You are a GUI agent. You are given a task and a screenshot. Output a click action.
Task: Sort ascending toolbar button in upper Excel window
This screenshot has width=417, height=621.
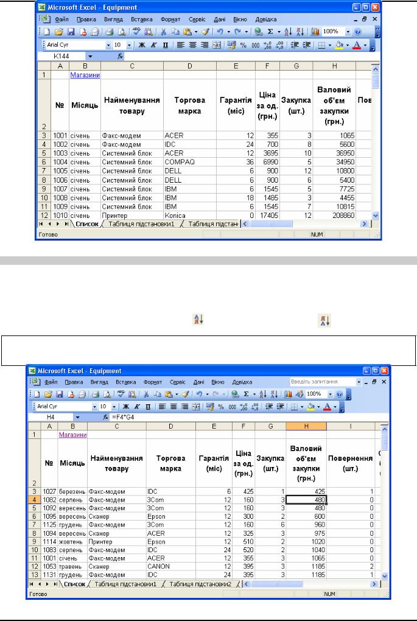(288, 31)
